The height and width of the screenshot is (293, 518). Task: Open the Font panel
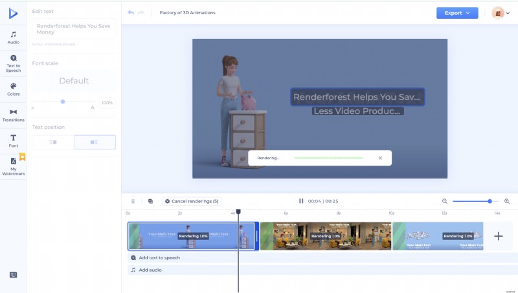13,141
